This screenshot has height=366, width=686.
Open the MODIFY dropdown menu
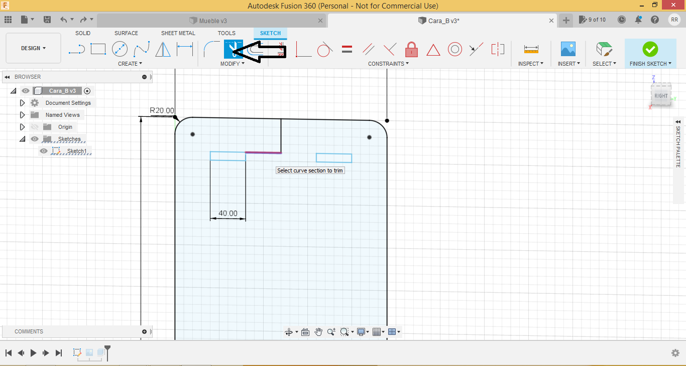point(233,64)
